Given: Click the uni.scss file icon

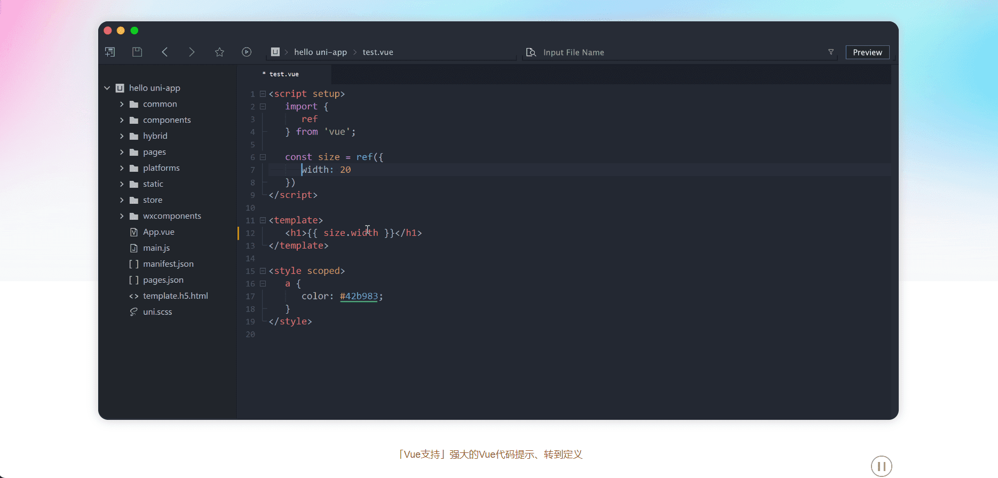Looking at the screenshot, I should (134, 312).
